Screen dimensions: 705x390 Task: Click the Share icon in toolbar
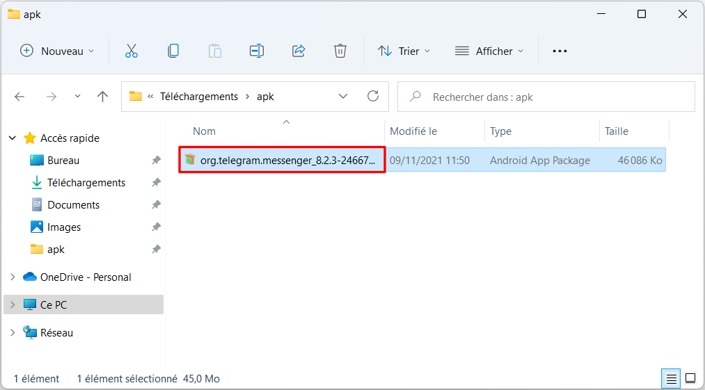pyautogui.click(x=299, y=51)
